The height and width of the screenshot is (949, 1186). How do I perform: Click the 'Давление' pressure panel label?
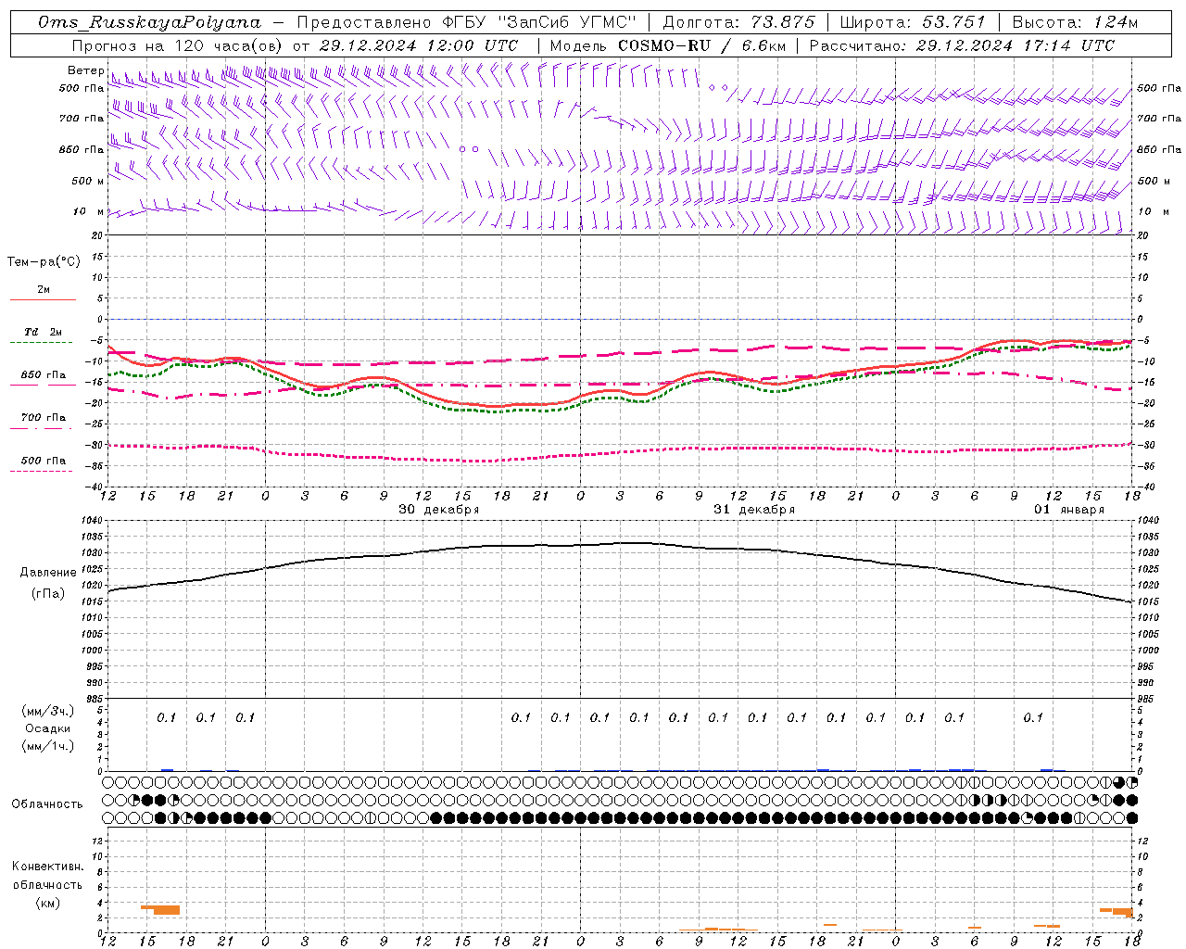48,573
